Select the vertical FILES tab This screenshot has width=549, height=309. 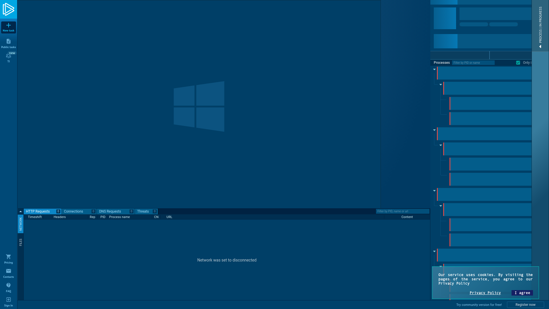(21, 242)
